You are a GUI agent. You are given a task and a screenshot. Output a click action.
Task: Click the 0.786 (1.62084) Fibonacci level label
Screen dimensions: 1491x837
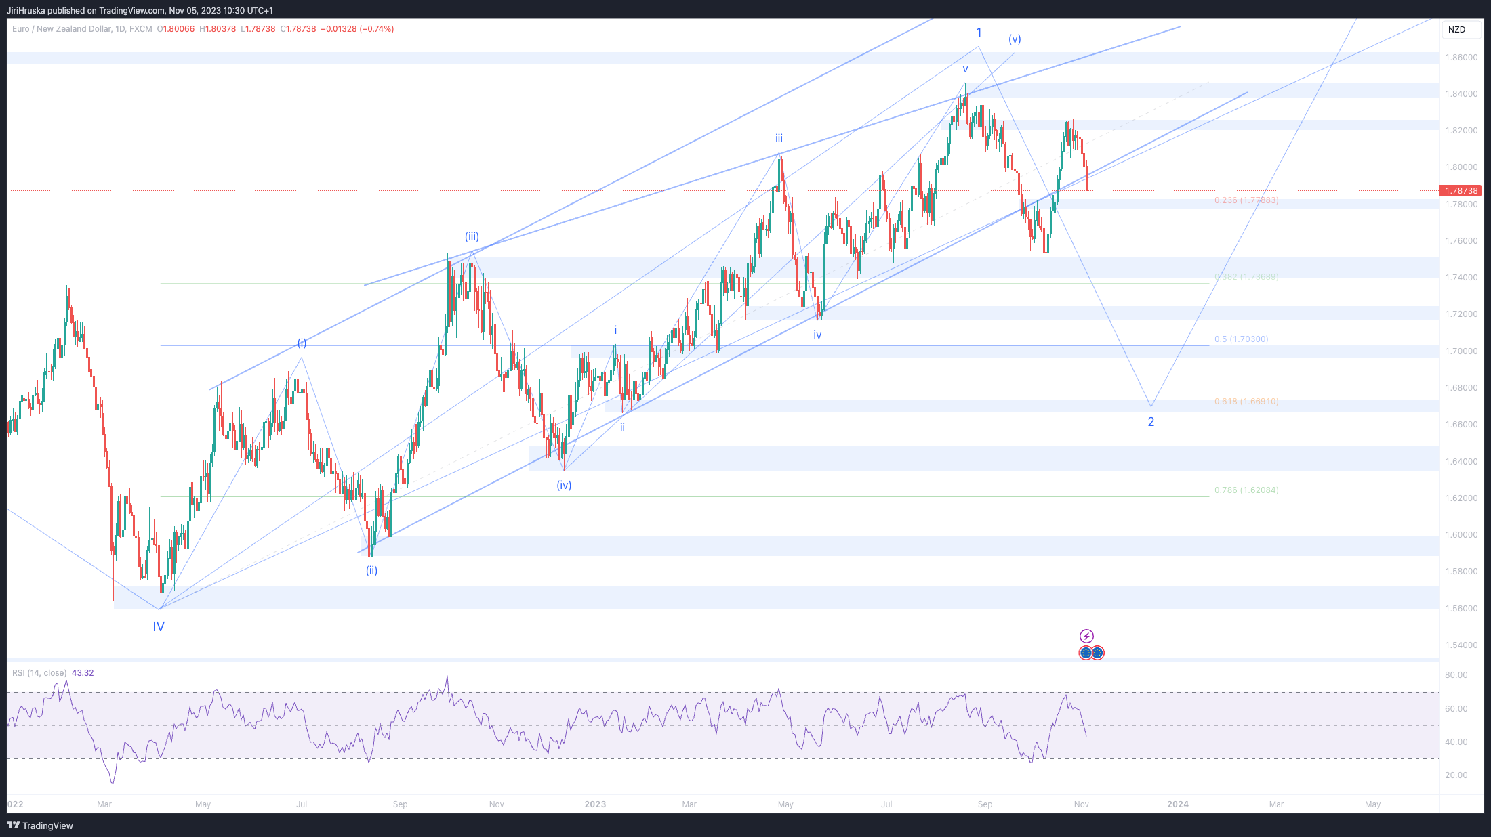tap(1246, 490)
